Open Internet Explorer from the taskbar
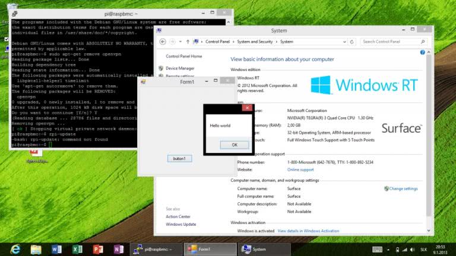 click(x=15, y=249)
